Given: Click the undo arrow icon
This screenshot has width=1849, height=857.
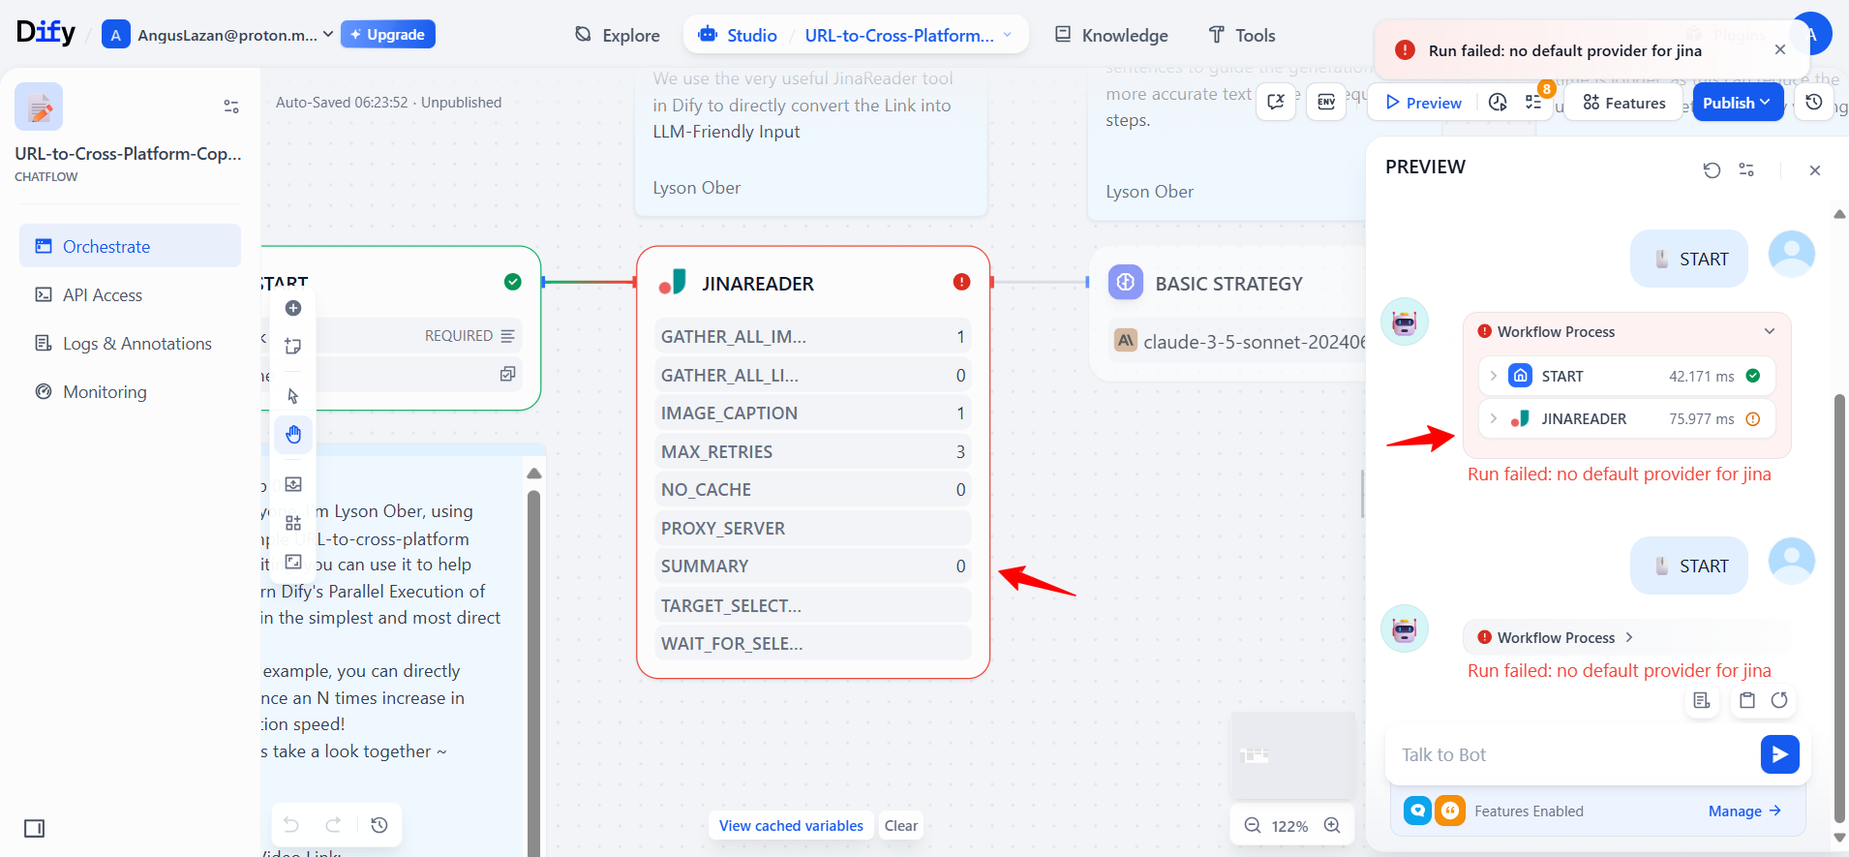Looking at the screenshot, I should point(291,825).
